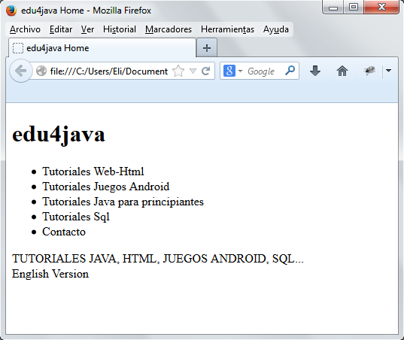Open the Marcadores menu
Screen dimensions: 404x340
[x=169, y=29]
